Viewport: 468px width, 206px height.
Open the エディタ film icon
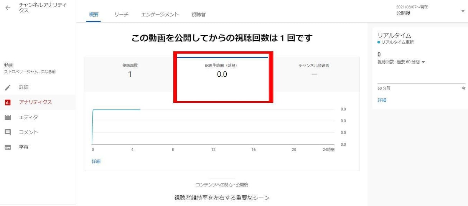click(8, 117)
